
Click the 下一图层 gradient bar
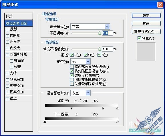tap(81, 119)
